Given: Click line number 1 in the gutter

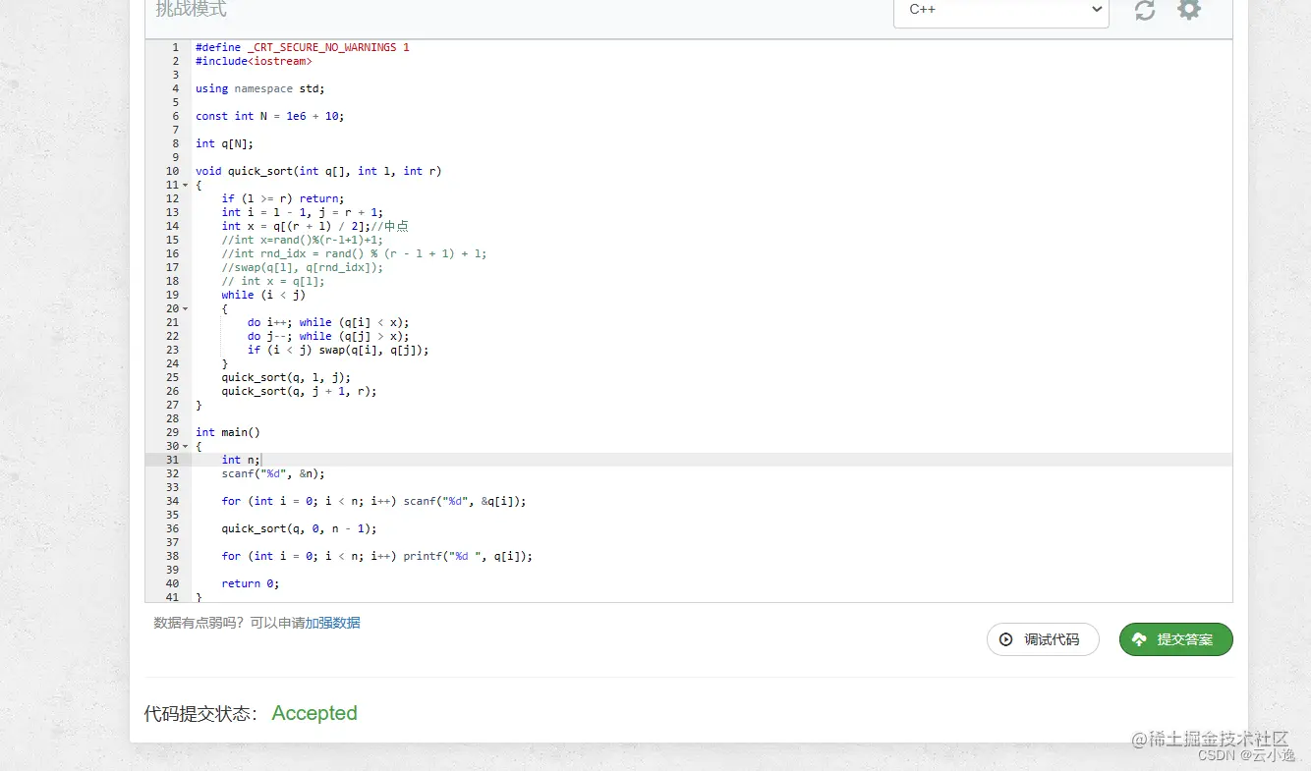Looking at the screenshot, I should (176, 47).
